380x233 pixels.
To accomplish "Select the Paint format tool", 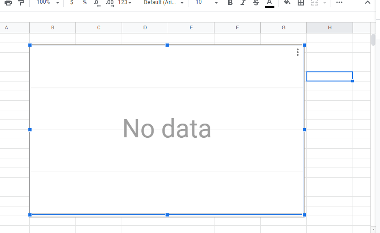I will point(21,2).
